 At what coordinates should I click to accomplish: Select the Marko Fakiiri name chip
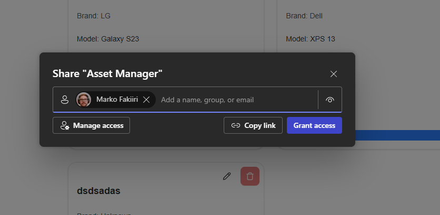(x=117, y=100)
